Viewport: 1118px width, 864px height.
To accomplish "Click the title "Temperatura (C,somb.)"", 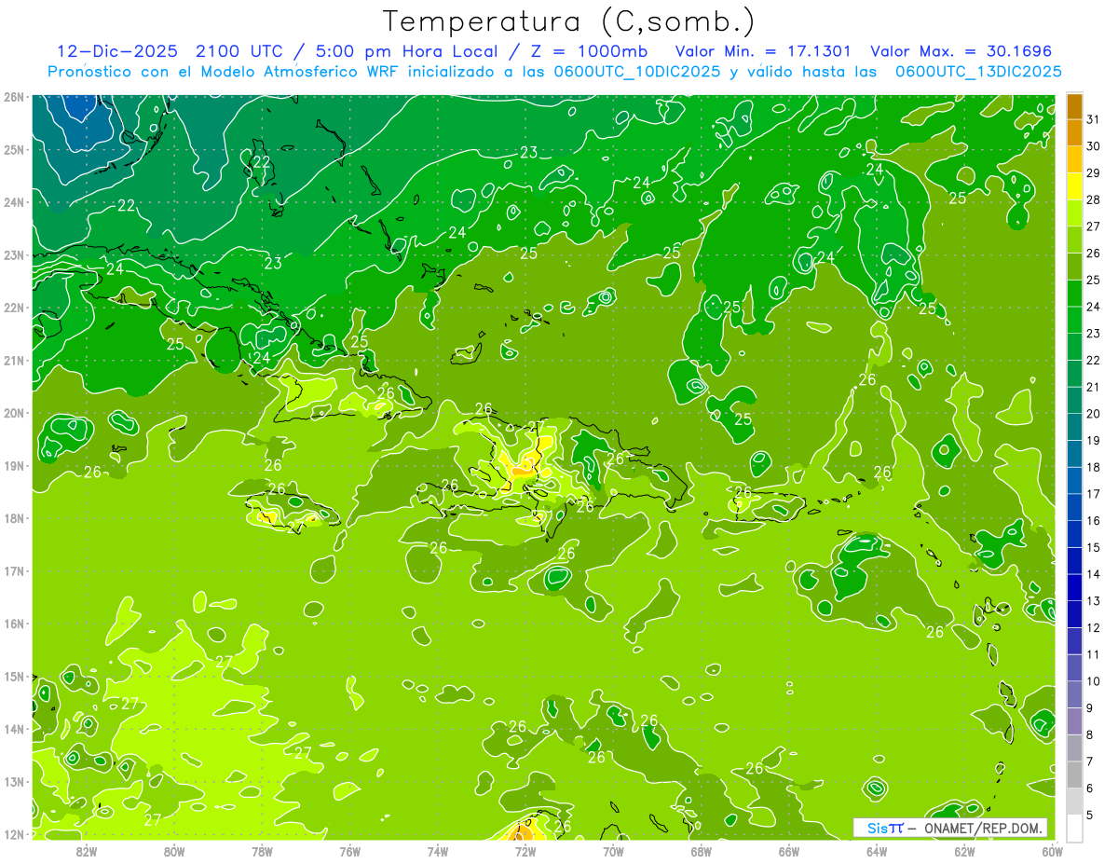I will pos(569,22).
